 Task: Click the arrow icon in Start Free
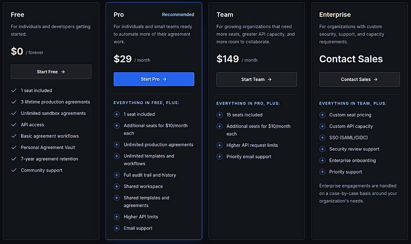[63, 72]
